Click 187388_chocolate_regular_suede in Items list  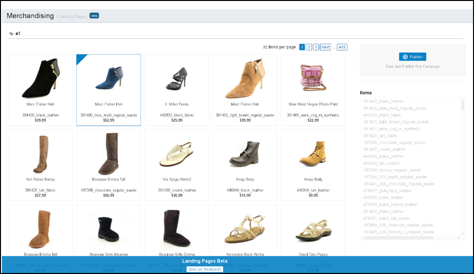394,143
